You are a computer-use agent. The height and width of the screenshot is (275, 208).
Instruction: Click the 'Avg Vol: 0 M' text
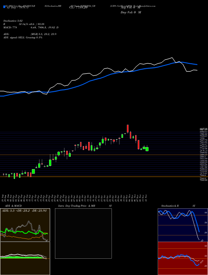coord(131,8)
